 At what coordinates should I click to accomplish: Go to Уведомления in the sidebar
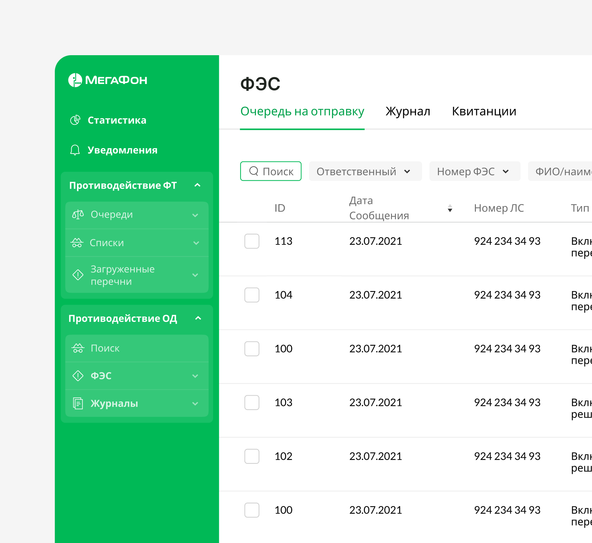click(122, 150)
